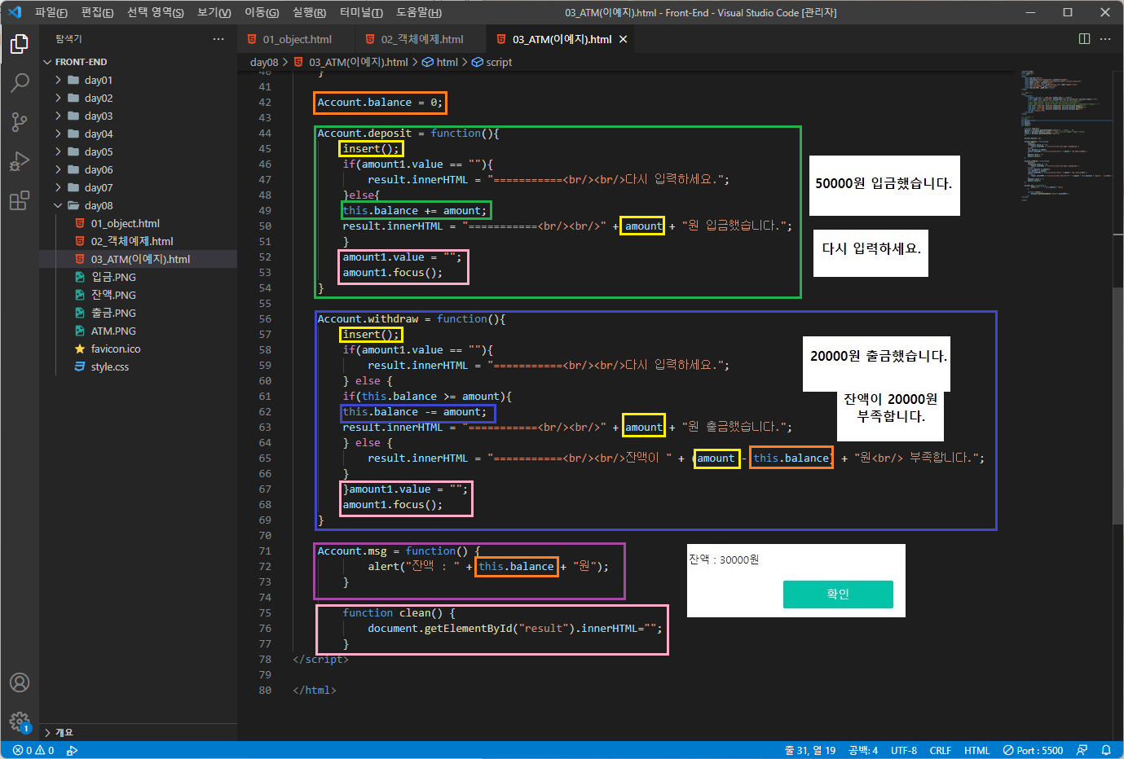Open the 선택 영역(S) menu

[155, 12]
